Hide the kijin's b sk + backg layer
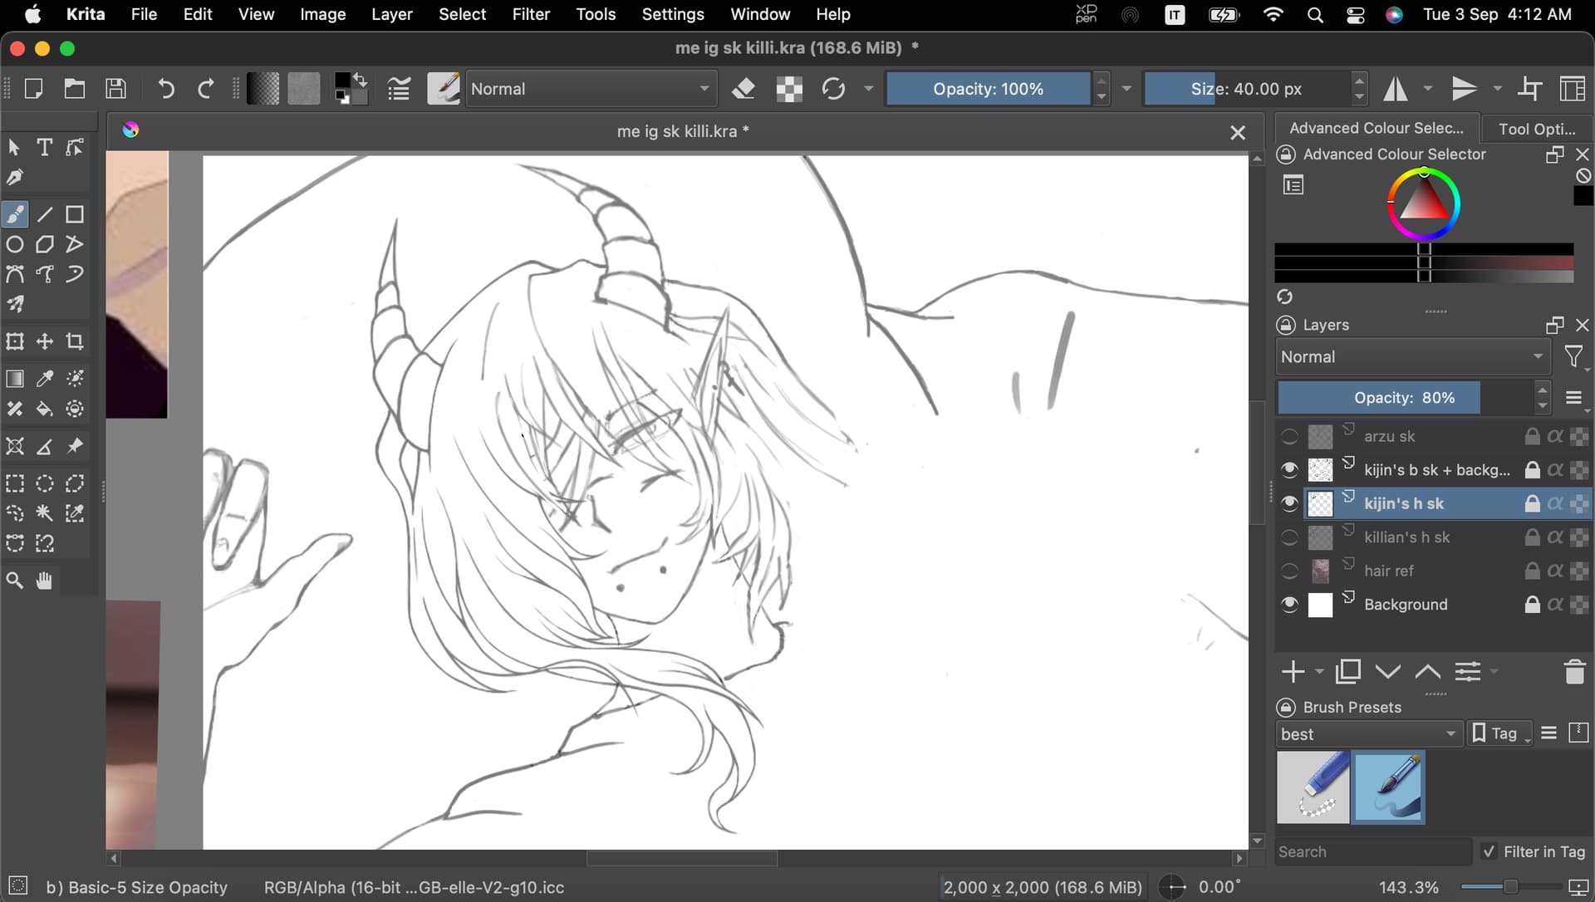 pyautogui.click(x=1289, y=470)
